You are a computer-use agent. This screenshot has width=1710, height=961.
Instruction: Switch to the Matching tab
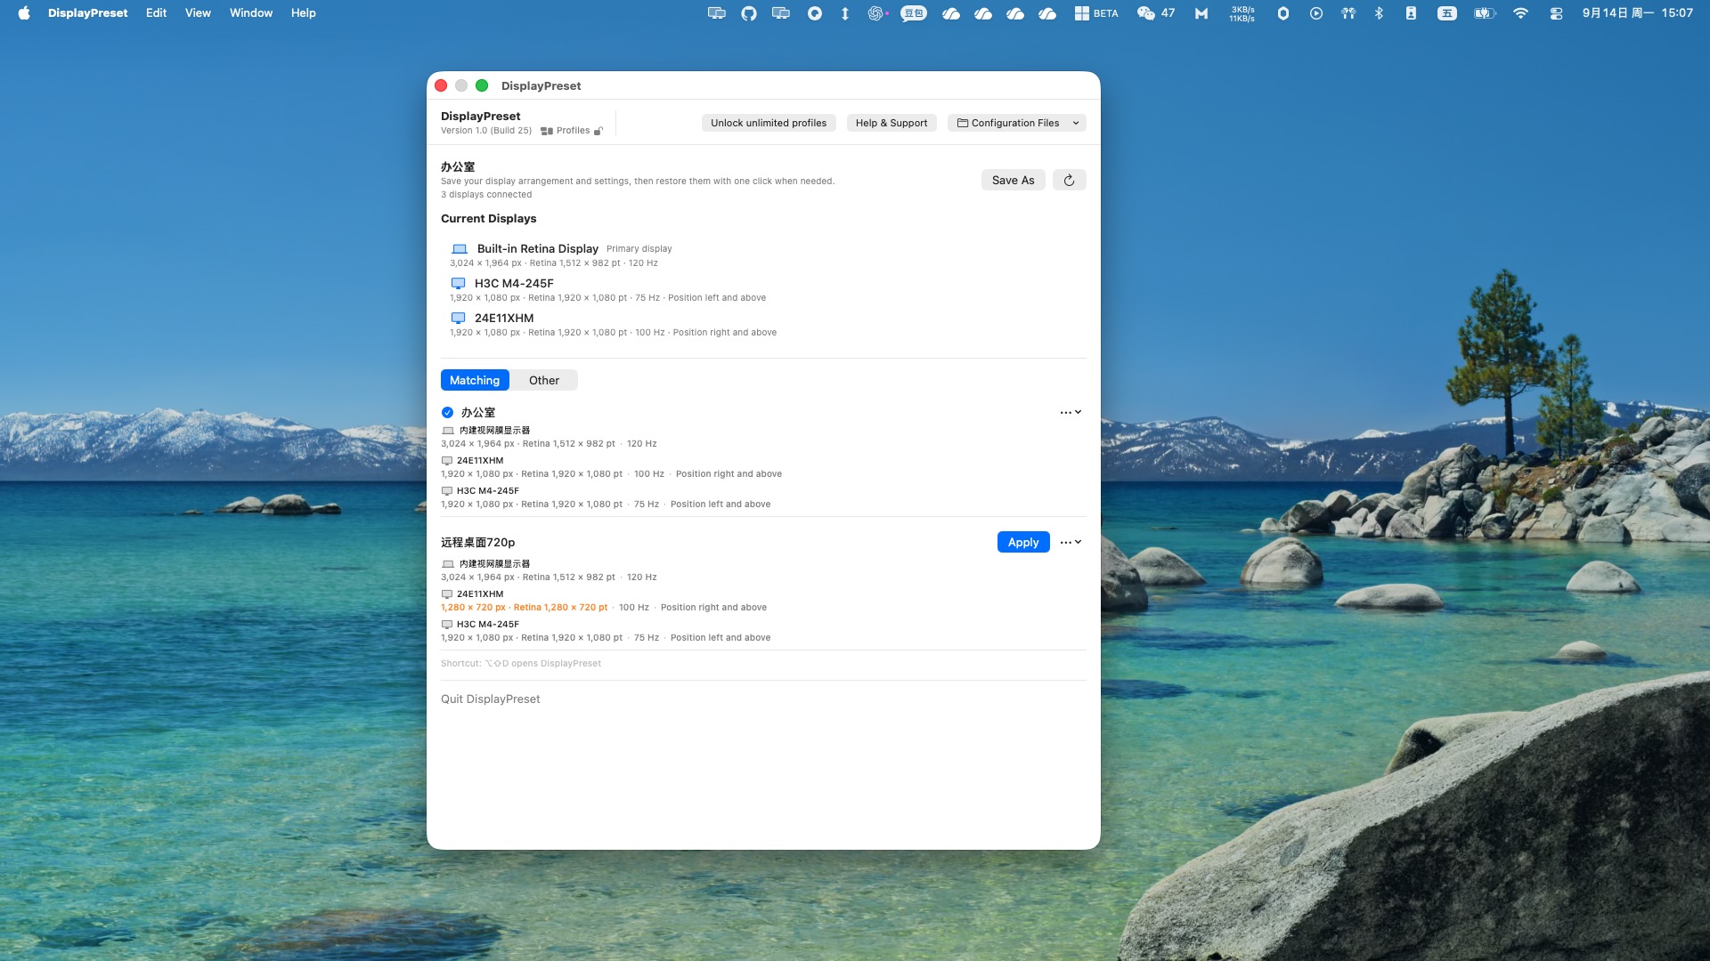(475, 380)
